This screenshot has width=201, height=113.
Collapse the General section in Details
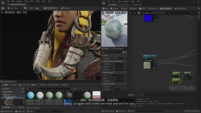coord(102,56)
